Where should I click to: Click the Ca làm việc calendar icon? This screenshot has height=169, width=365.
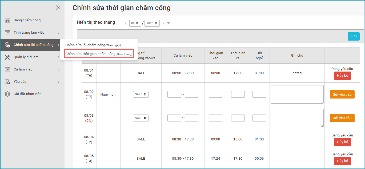7,69
